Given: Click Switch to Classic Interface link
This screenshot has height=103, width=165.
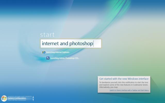Looking at the screenshot, I should tap(129, 90).
